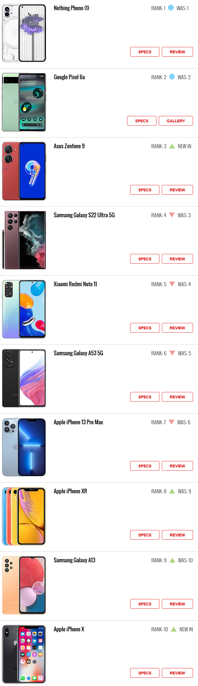
Task: Click the green up-arrow beside Samsung Galaxy A13 rank
Action: click(x=172, y=560)
